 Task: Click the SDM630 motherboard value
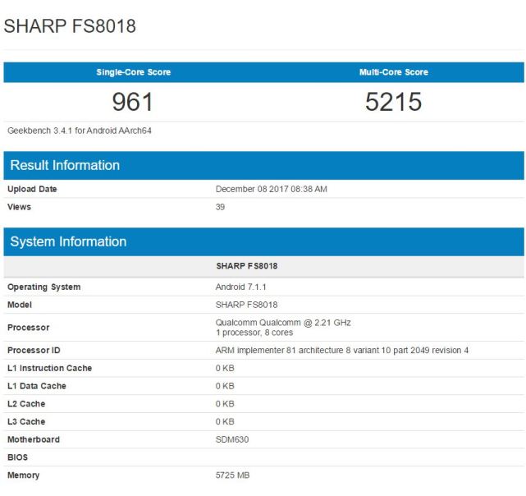(231, 439)
